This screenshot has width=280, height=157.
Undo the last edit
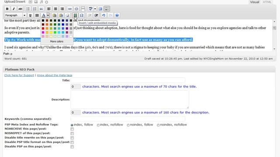pos(104,15)
